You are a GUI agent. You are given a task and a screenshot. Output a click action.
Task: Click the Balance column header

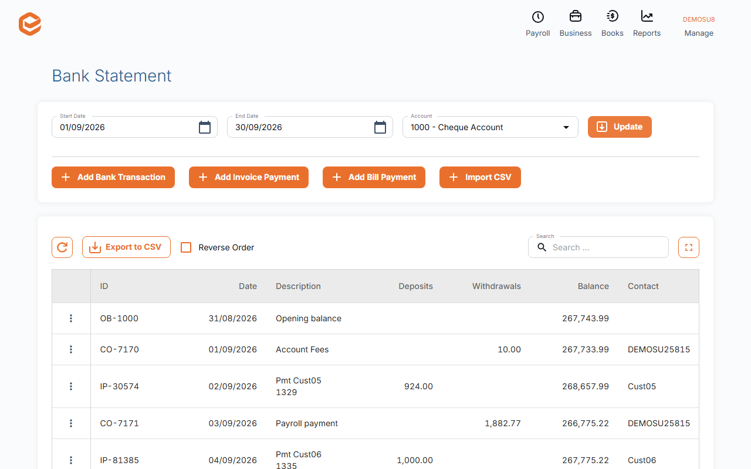click(x=593, y=286)
